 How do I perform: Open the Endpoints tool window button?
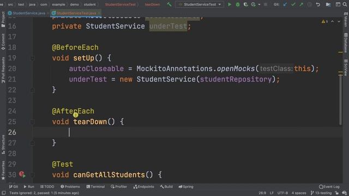(x=143, y=187)
